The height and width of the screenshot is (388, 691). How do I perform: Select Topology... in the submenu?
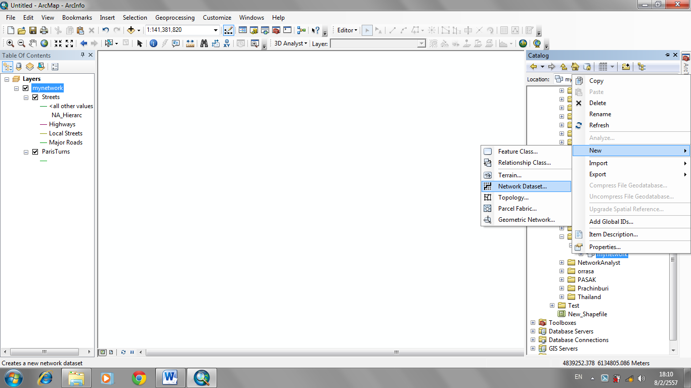pos(526,198)
